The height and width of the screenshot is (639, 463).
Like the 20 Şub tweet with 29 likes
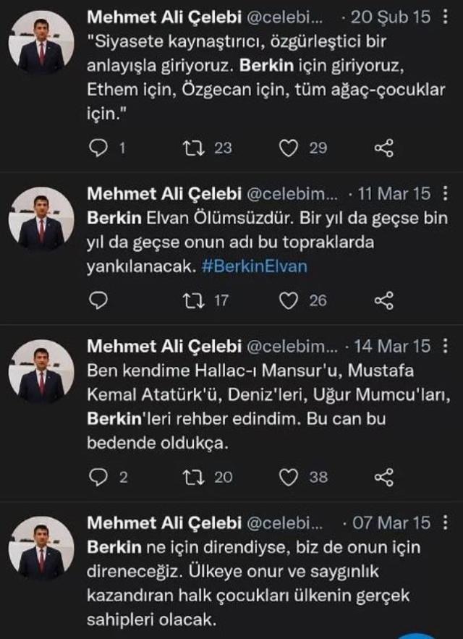pyautogui.click(x=289, y=148)
